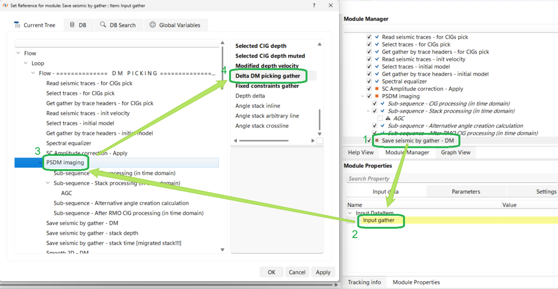The height and width of the screenshot is (289, 558).
Task: Uncheck the PSDM imaging checkbox in Module Manager
Action: coord(369,96)
